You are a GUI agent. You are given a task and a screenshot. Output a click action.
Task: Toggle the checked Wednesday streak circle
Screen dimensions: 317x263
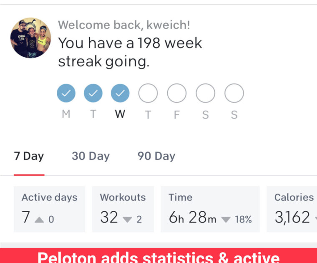point(120,93)
